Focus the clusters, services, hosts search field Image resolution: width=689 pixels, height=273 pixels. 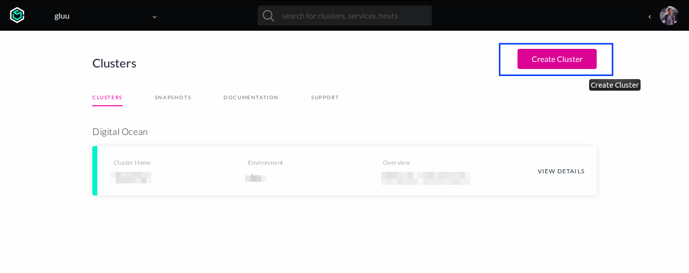[353, 16]
